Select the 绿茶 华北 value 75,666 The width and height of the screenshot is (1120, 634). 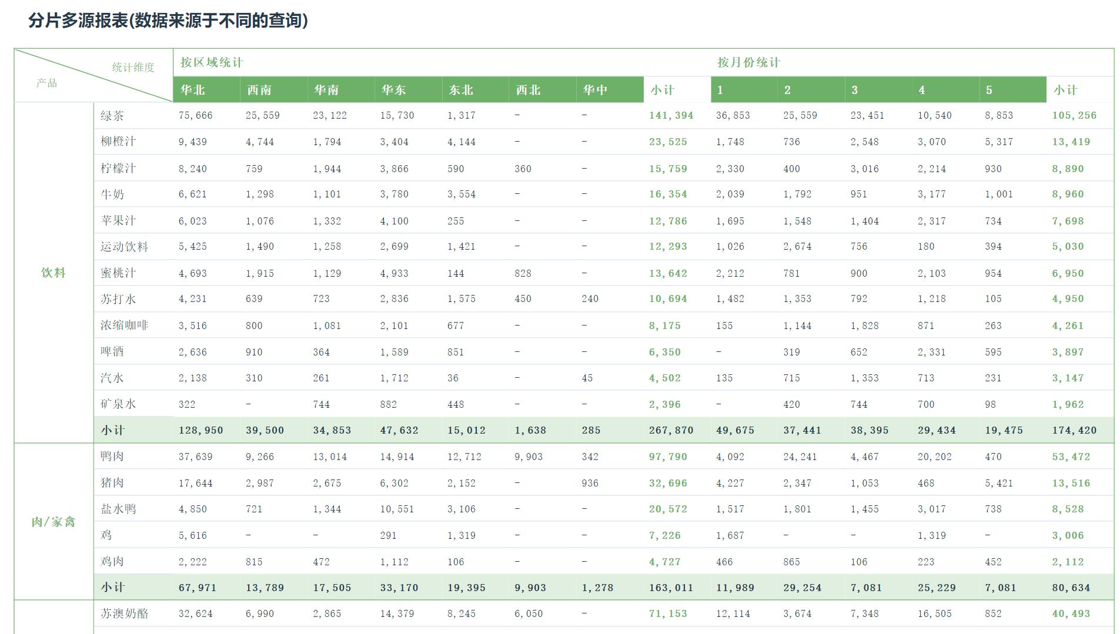pos(196,116)
